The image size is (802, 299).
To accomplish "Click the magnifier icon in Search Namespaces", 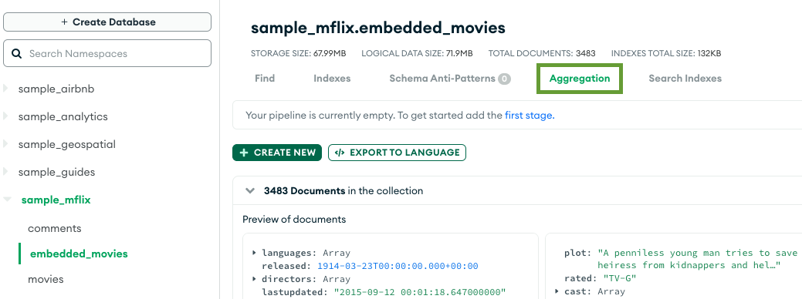I will [17, 54].
